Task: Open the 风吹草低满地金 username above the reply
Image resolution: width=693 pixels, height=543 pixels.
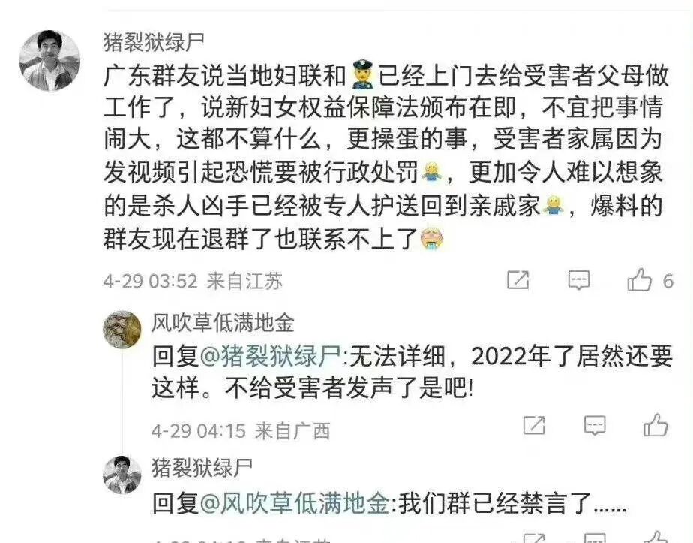Action: 223,323
